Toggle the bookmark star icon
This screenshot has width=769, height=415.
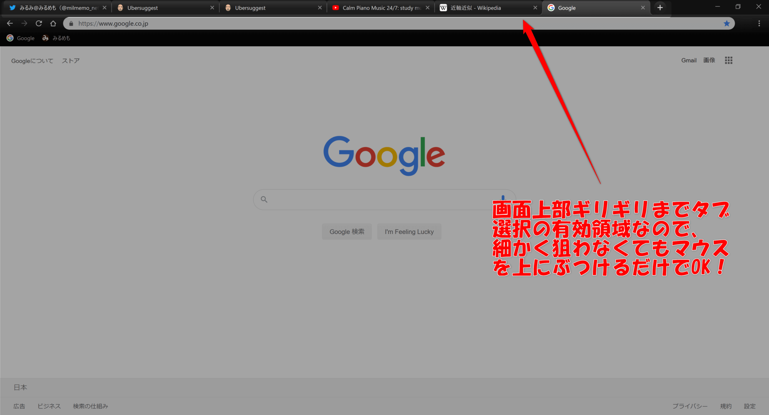point(727,23)
